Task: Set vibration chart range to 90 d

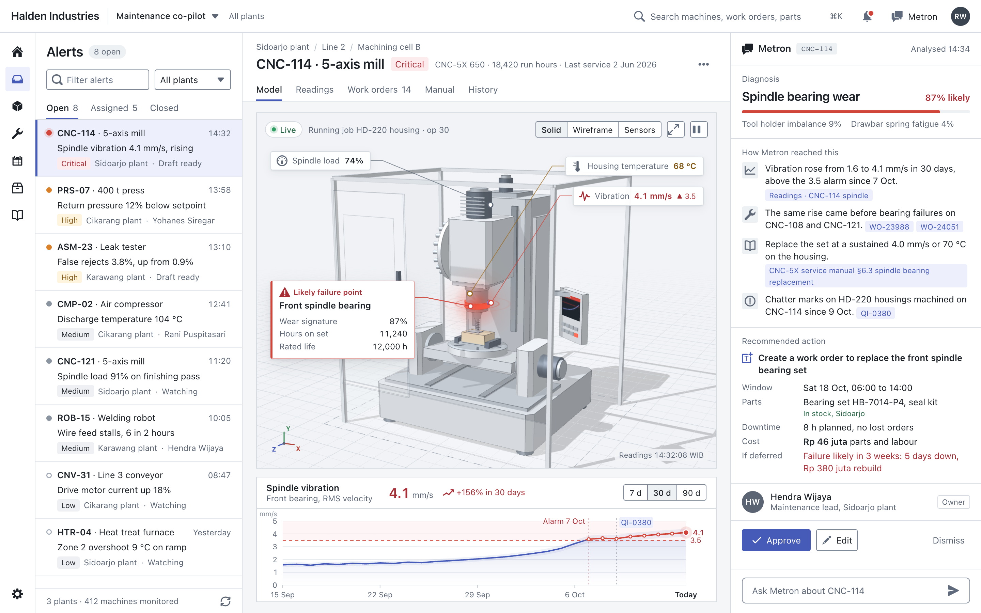Action: [x=691, y=492]
